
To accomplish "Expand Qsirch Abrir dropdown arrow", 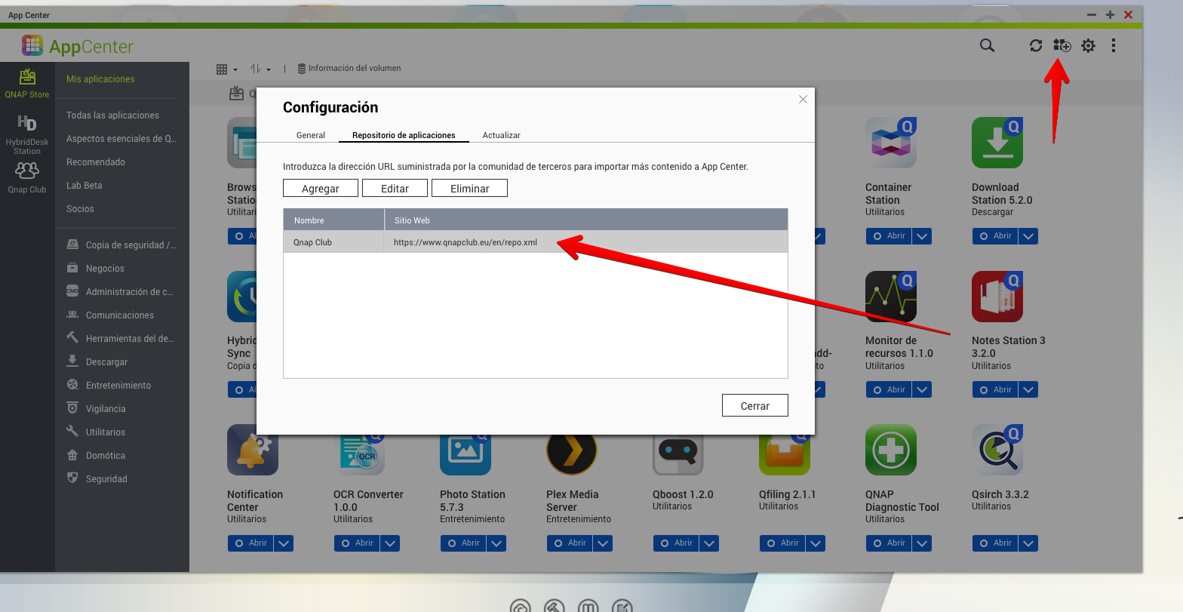I will point(1028,543).
